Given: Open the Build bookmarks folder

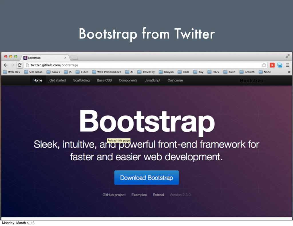Looking at the screenshot, I should 229,72.
